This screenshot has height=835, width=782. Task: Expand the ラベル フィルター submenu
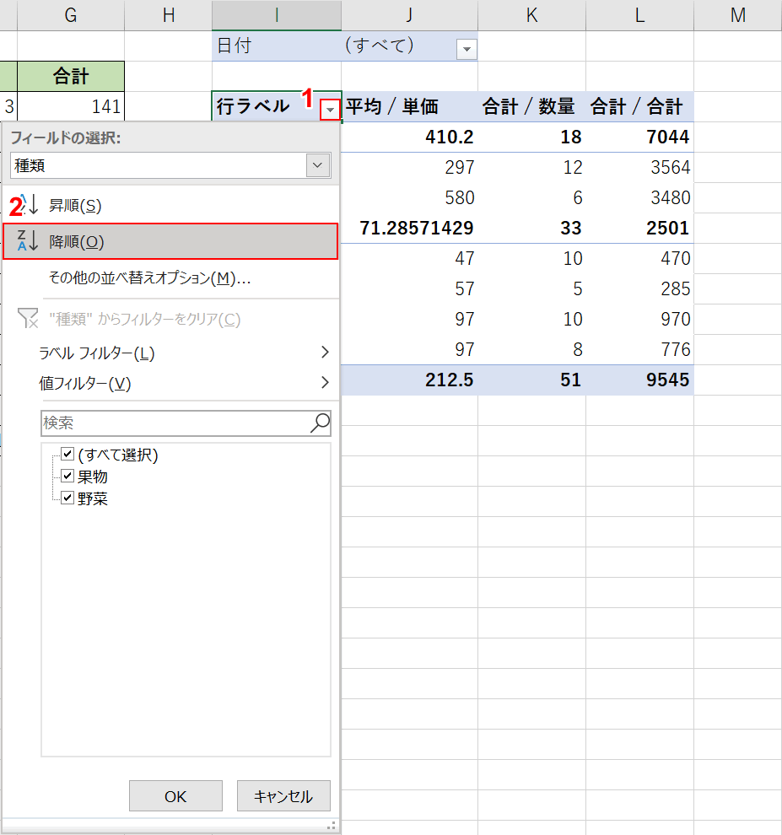click(324, 353)
